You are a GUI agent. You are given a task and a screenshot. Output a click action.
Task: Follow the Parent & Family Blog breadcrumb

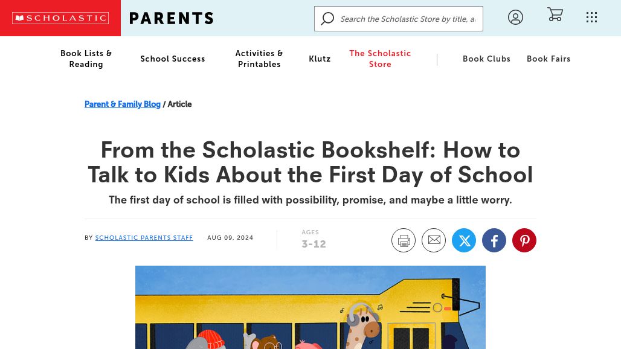coord(123,104)
